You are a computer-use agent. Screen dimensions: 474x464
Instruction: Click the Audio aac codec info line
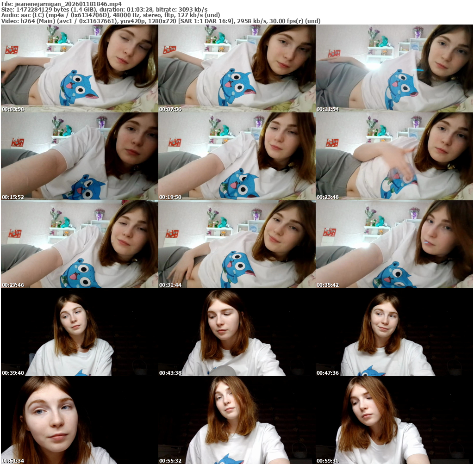pos(111,15)
